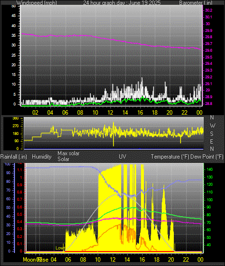Click the 180 wind direction axis value
Viewport: 225px width, 266px height.
(15, 133)
